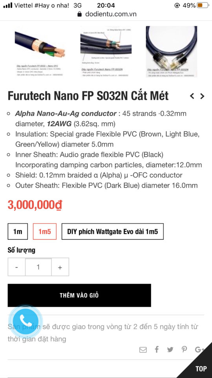Share product via email envelope icon

[143, 350]
